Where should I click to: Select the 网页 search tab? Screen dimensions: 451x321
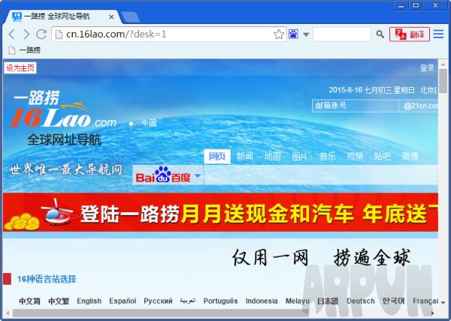pyautogui.click(x=217, y=156)
